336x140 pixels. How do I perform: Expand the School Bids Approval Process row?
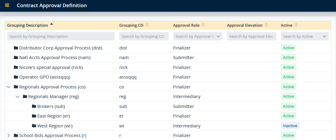click(x=8, y=136)
